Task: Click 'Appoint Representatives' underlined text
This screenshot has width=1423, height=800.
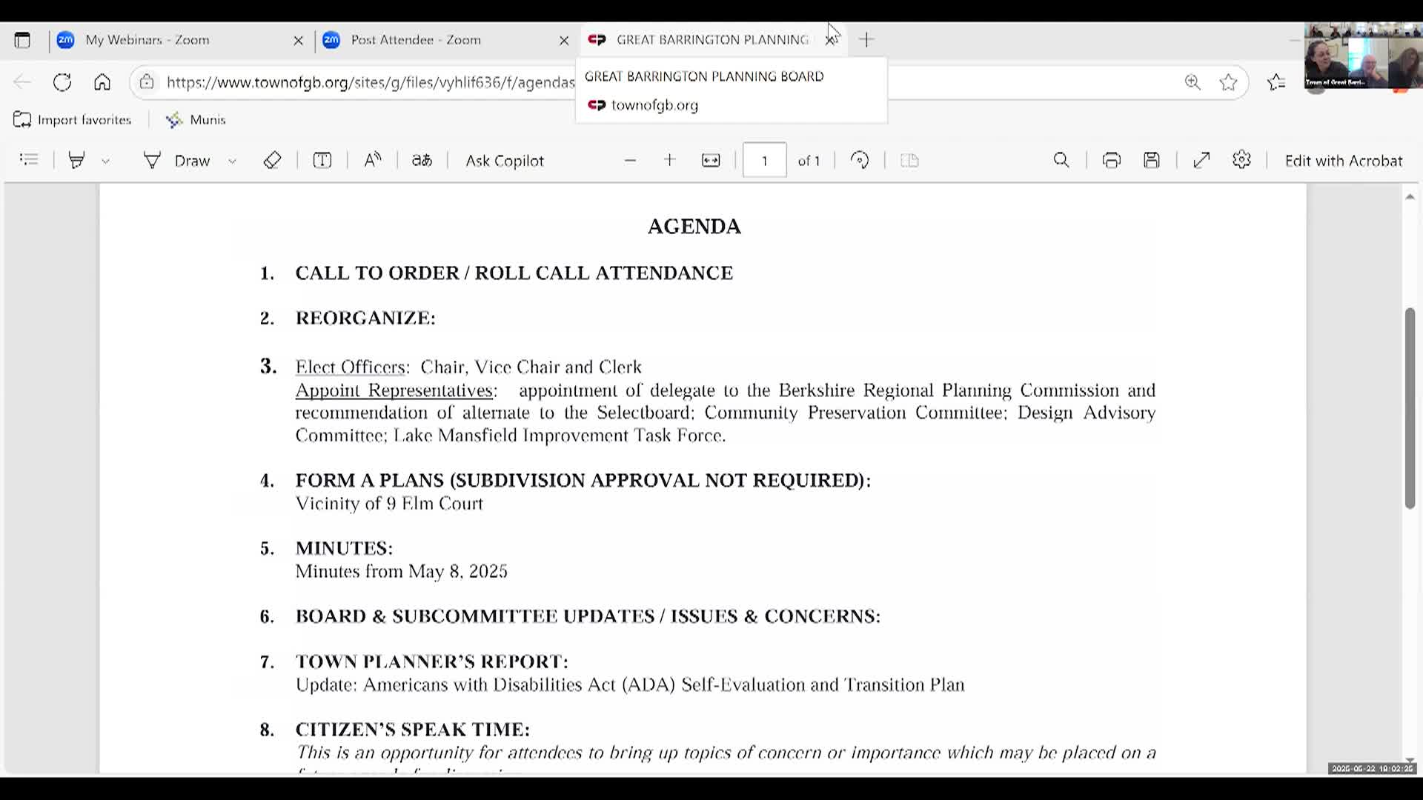Action: point(394,390)
